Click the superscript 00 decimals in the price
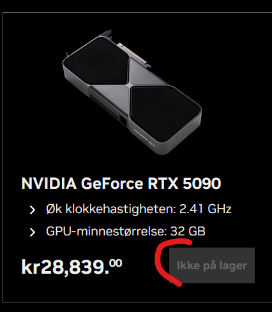This screenshot has height=312, width=272. click(116, 263)
